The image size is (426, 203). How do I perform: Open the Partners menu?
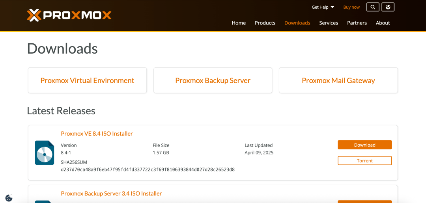click(x=357, y=23)
